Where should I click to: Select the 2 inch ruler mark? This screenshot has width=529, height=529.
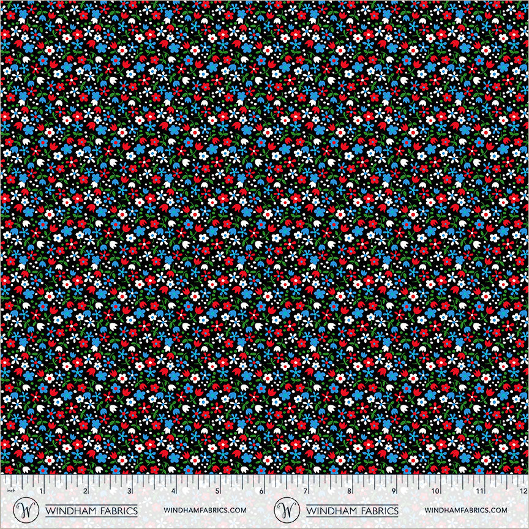[x=86, y=491]
